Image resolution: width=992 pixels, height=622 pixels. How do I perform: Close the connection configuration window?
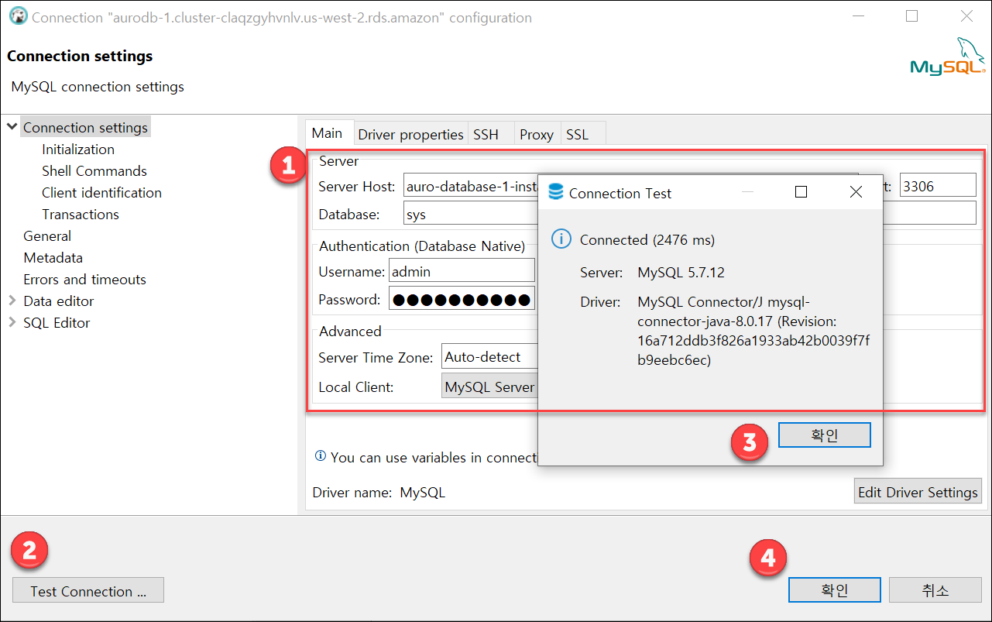(967, 16)
